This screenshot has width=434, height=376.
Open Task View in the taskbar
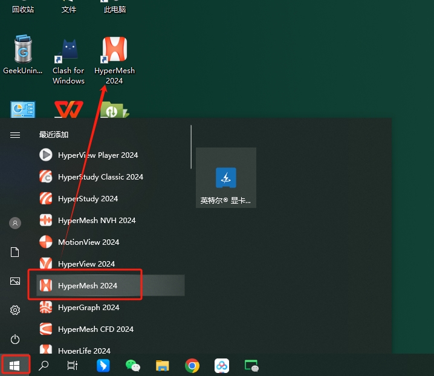pos(73,365)
